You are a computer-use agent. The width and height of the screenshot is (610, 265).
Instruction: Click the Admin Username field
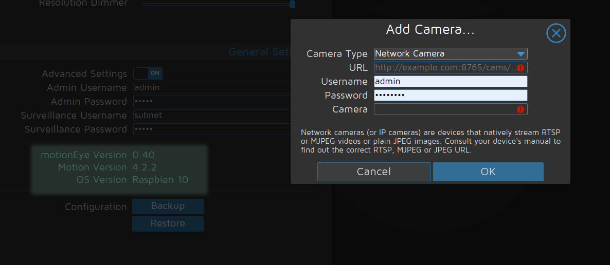(212, 87)
